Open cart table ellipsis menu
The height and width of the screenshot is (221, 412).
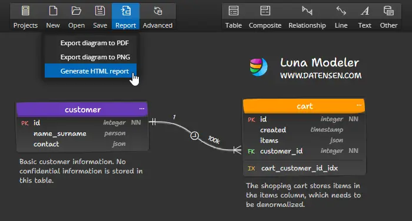[359, 105]
